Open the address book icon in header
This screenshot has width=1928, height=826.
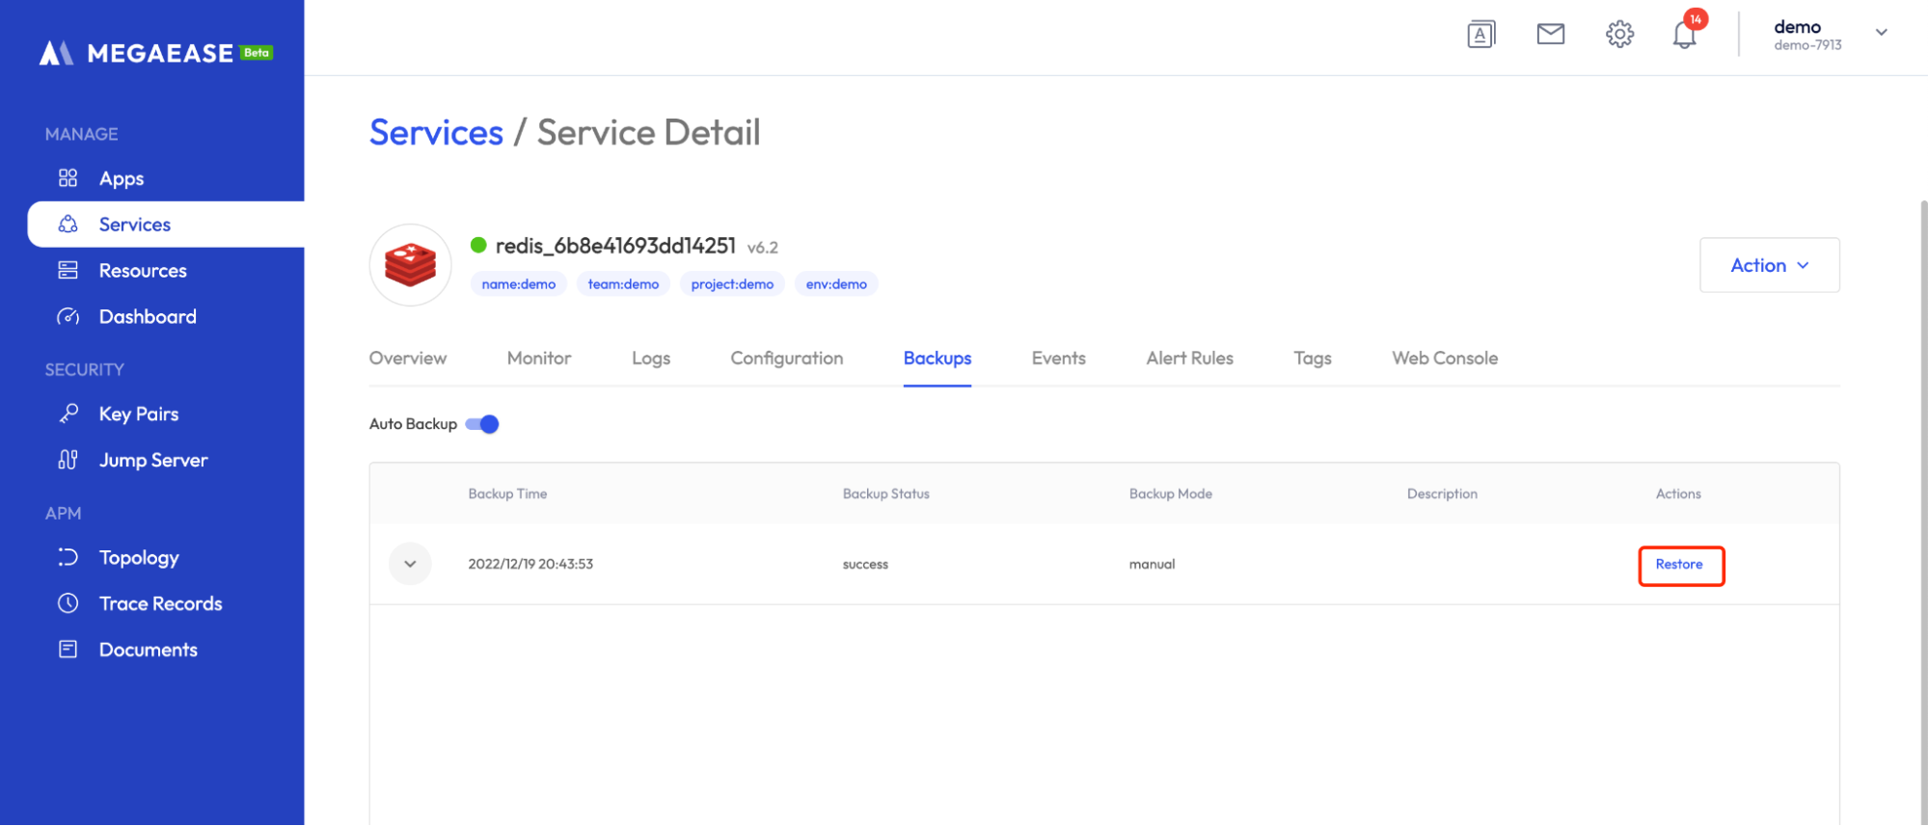(1481, 35)
